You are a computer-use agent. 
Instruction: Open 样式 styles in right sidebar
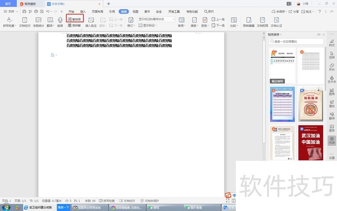click(332, 43)
